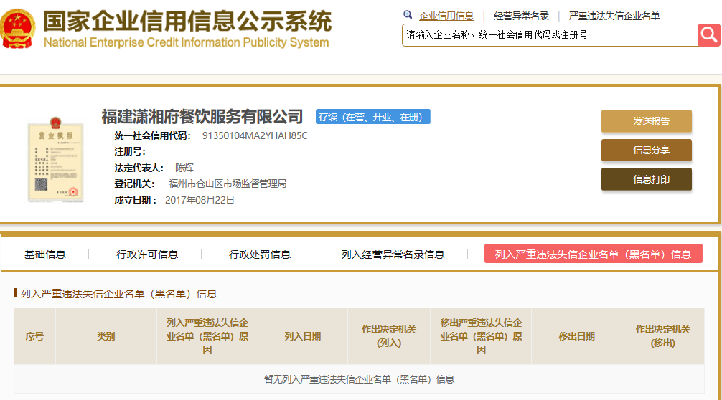This screenshot has width=722, height=400.
Task: Click the small magnifier icon beside 企业信用信息
Action: 408,15
